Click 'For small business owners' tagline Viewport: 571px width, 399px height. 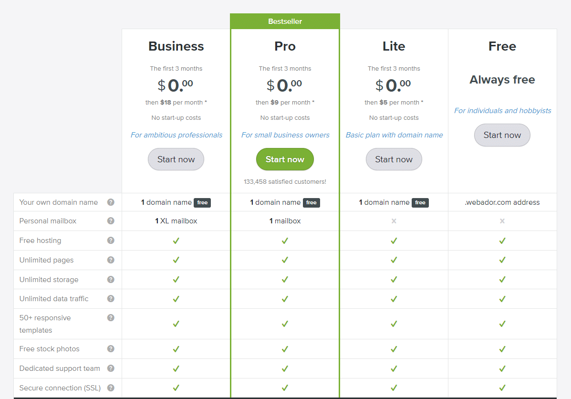point(285,135)
